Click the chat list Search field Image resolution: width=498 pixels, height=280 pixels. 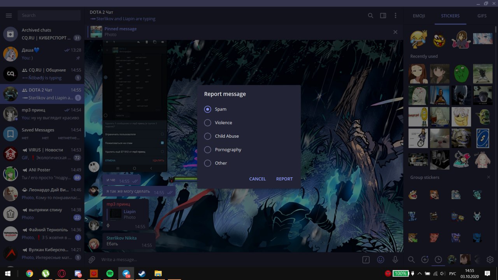[49, 15]
